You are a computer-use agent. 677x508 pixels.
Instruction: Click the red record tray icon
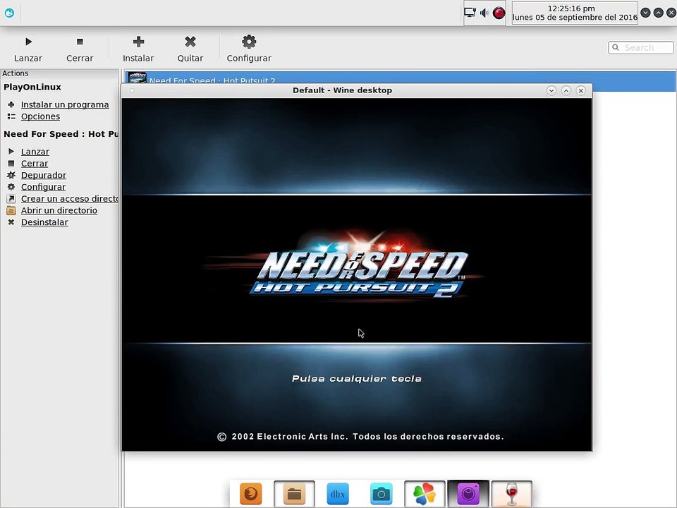click(499, 13)
